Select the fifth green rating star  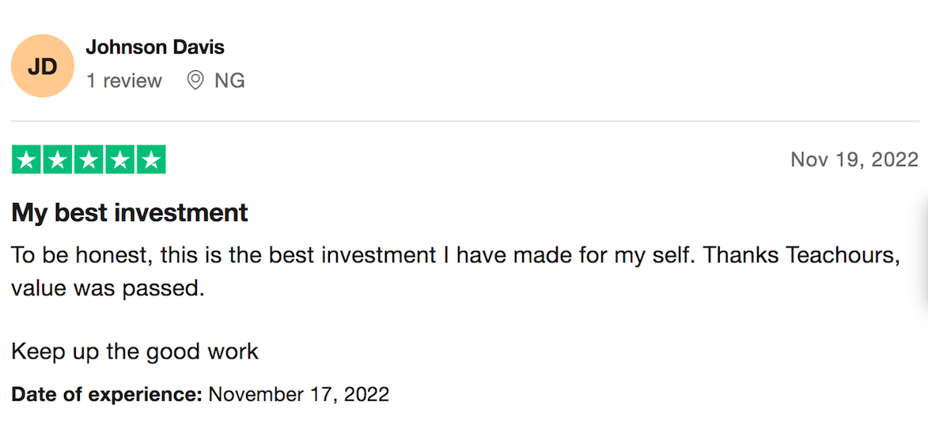152,160
